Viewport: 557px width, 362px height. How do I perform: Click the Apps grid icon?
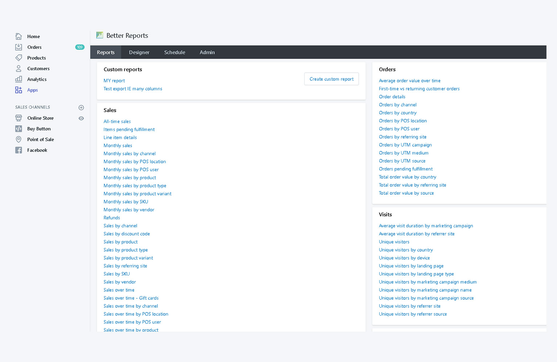(18, 90)
